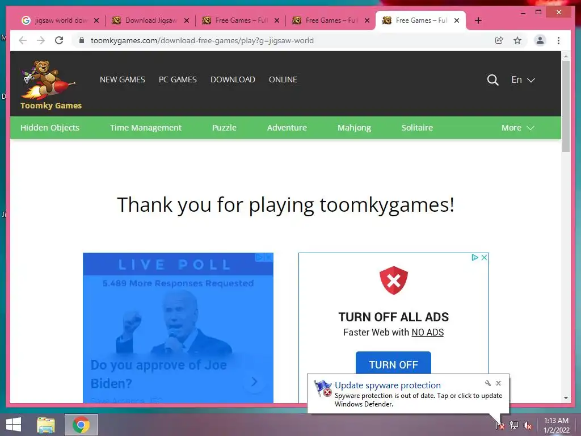Expand the More categories dropdown
Viewport: 581px width, 436px height.
click(517, 128)
